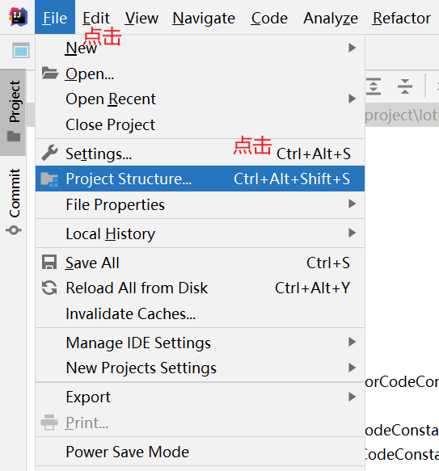Toggle Power Save Mode menu item
The image size is (439, 471).
coord(200,452)
